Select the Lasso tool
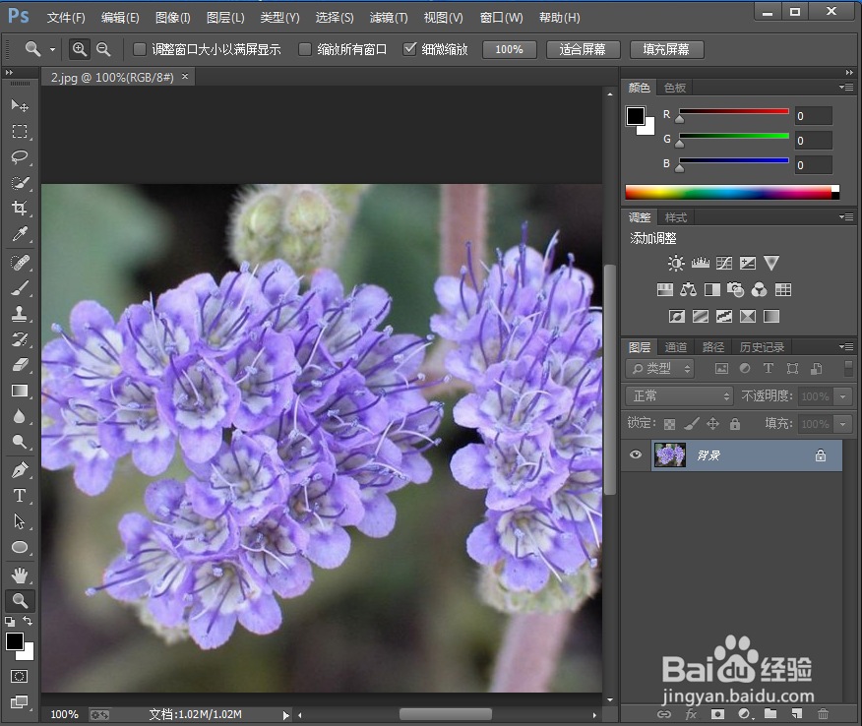Screen dimensions: 862x726 tap(19, 157)
